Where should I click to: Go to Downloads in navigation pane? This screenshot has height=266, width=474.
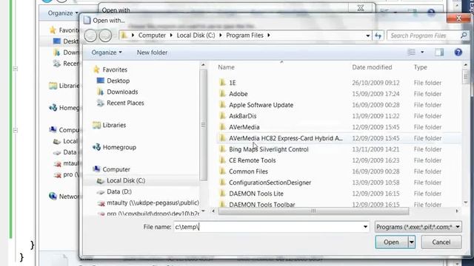[x=122, y=92]
